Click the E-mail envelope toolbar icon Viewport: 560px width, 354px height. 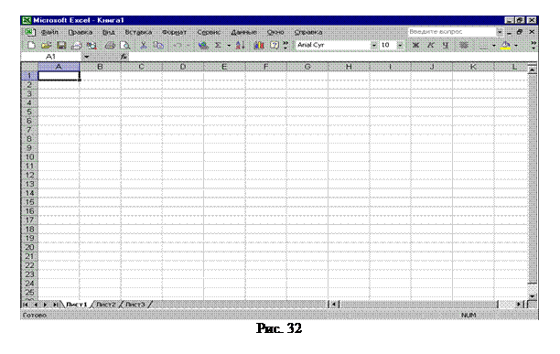[x=77, y=46]
